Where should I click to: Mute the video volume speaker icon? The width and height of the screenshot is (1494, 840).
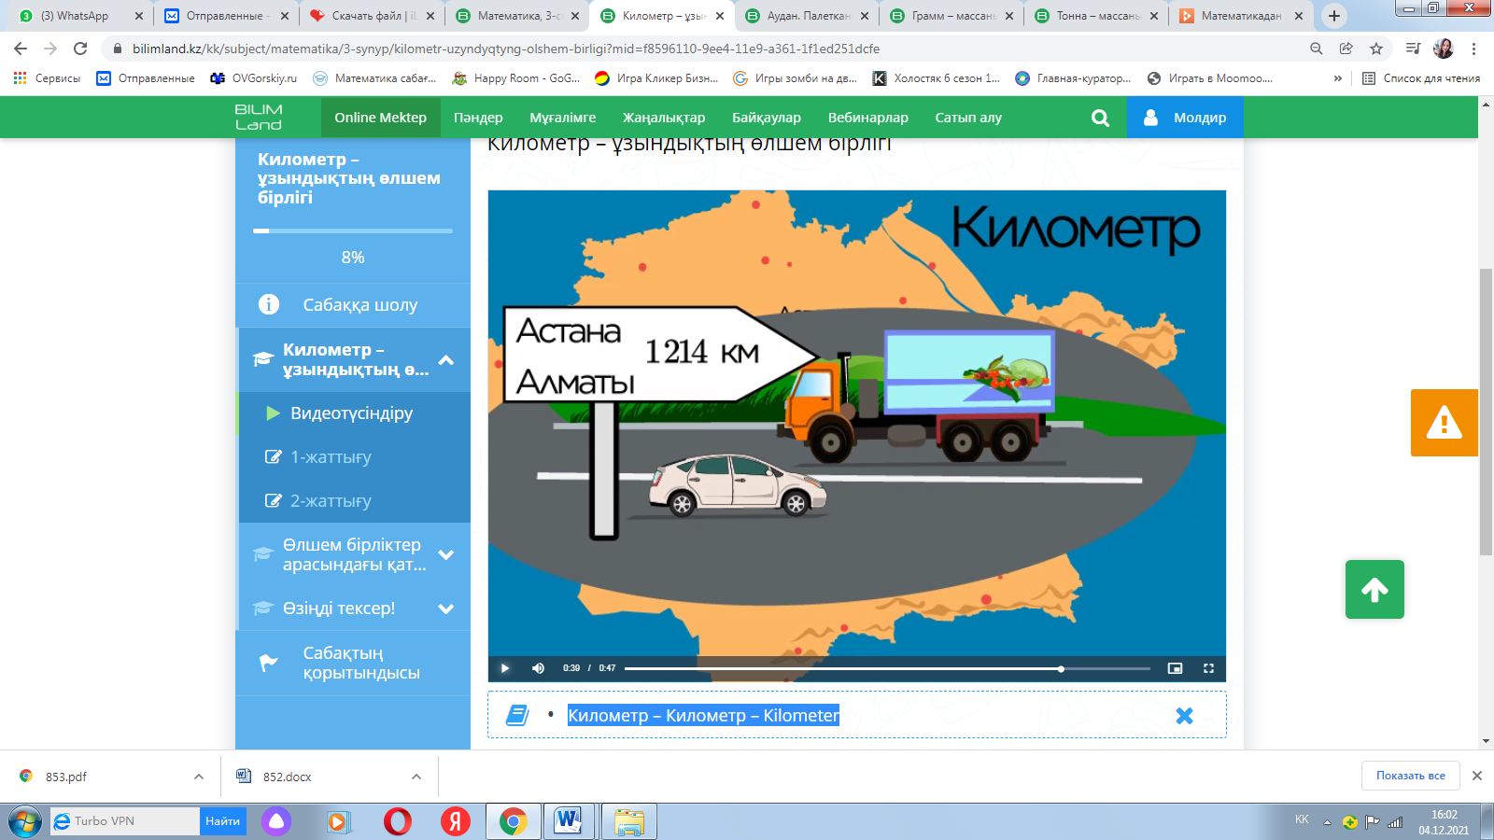(538, 668)
